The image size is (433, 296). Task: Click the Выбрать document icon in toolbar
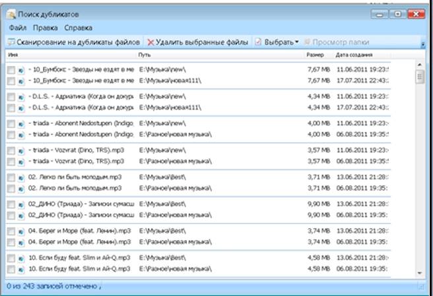(x=258, y=42)
